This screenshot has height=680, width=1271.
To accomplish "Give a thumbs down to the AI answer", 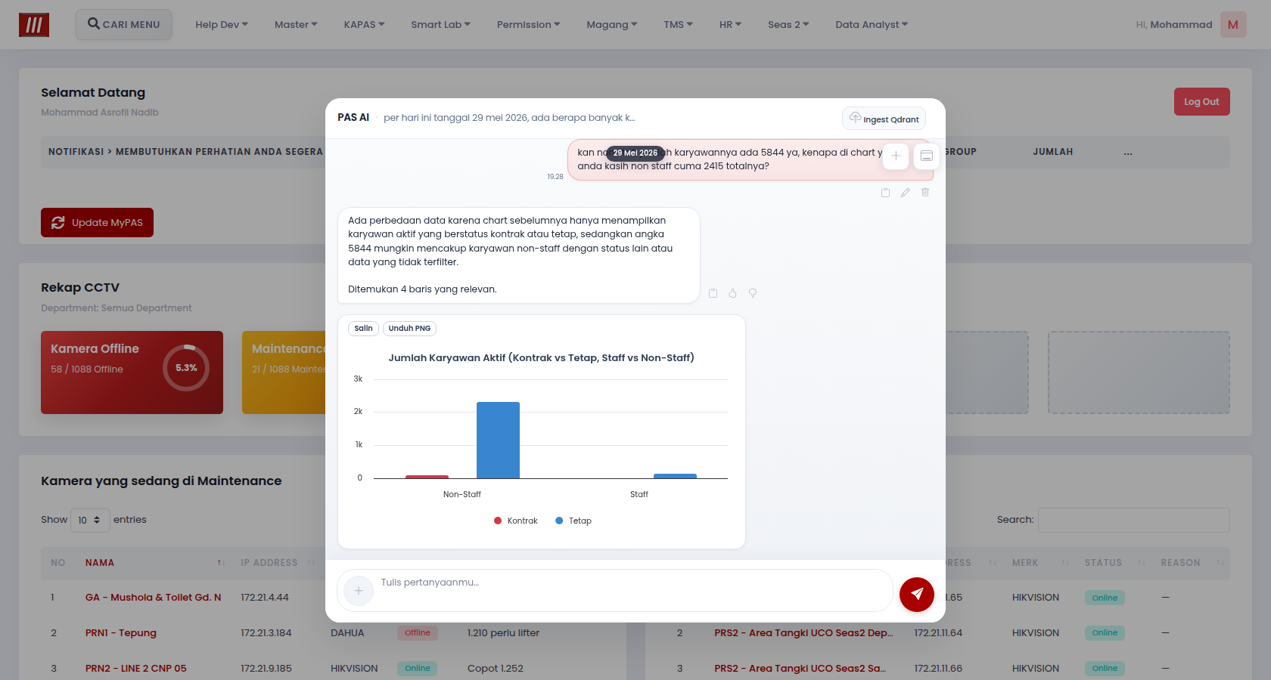I will [753, 293].
